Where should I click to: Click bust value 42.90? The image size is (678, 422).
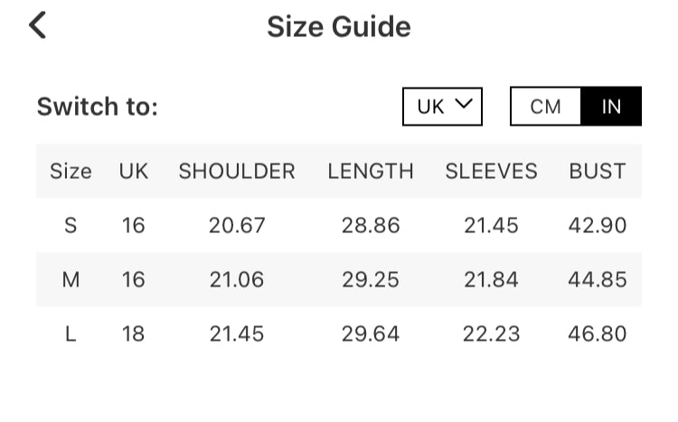[x=597, y=225]
